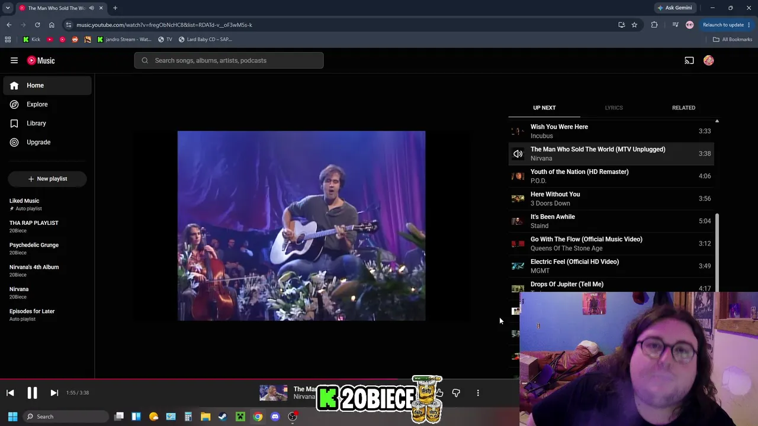The image size is (758, 426).
Task: Skip to the previous song
Action: (10, 393)
